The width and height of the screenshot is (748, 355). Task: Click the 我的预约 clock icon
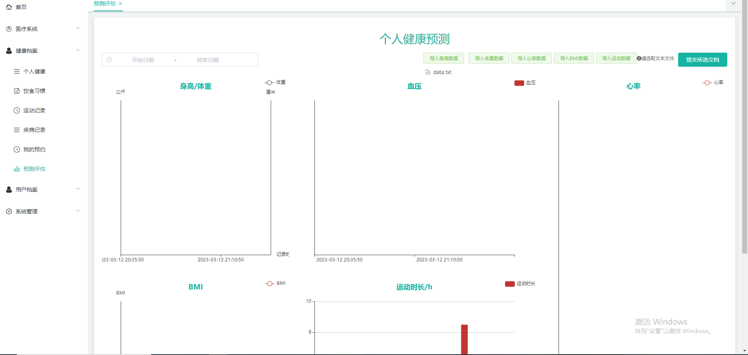tap(17, 149)
